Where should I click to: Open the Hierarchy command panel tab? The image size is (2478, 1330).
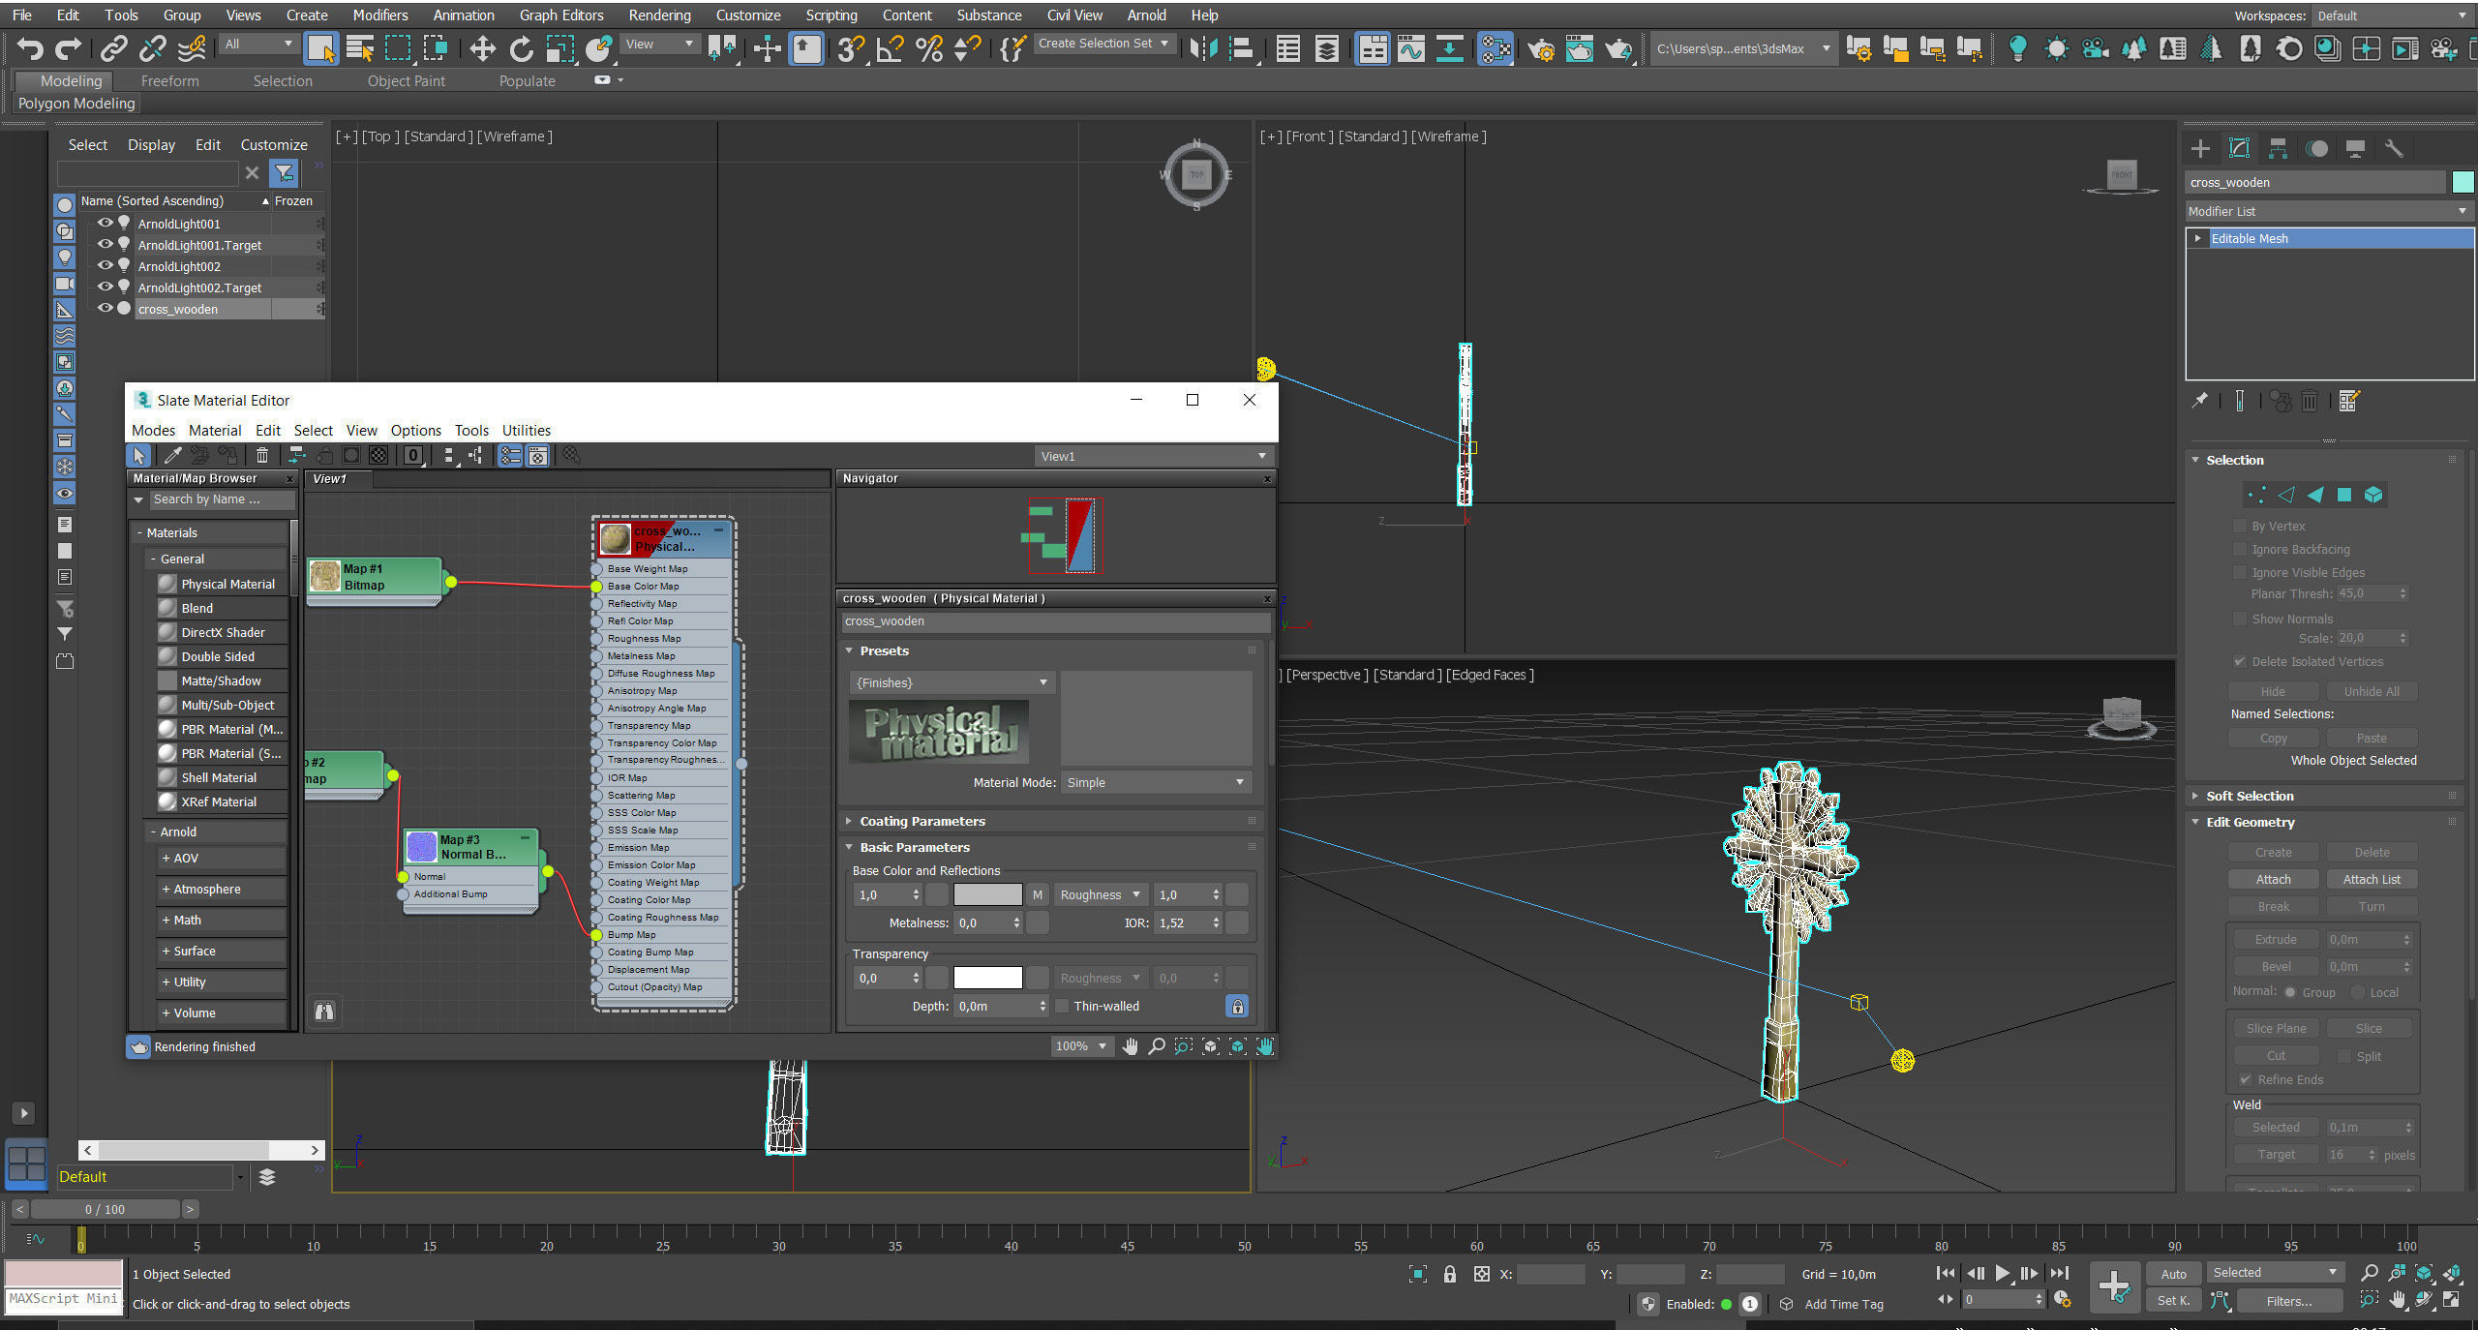pyautogui.click(x=2278, y=148)
